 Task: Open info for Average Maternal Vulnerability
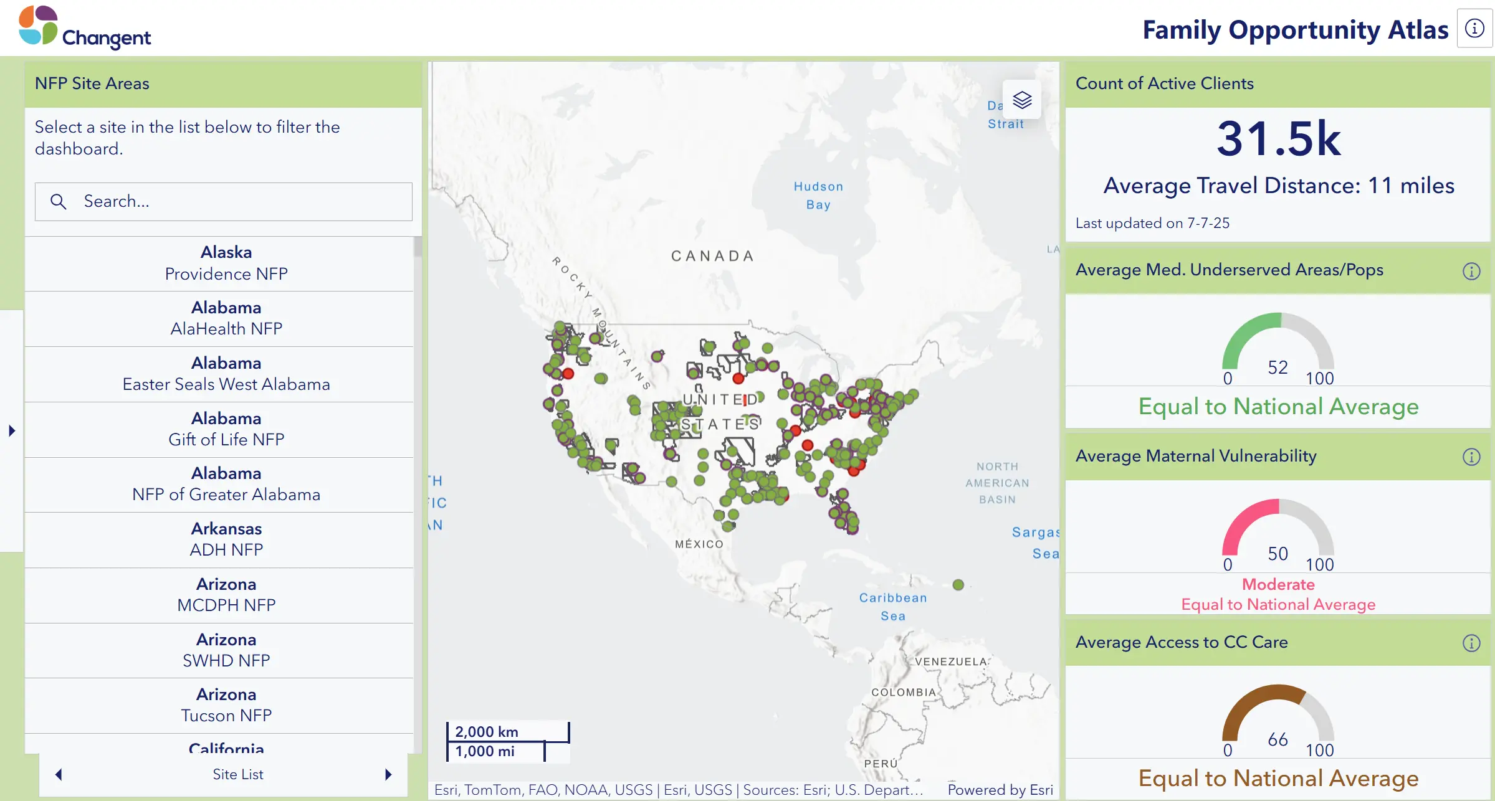(1471, 457)
